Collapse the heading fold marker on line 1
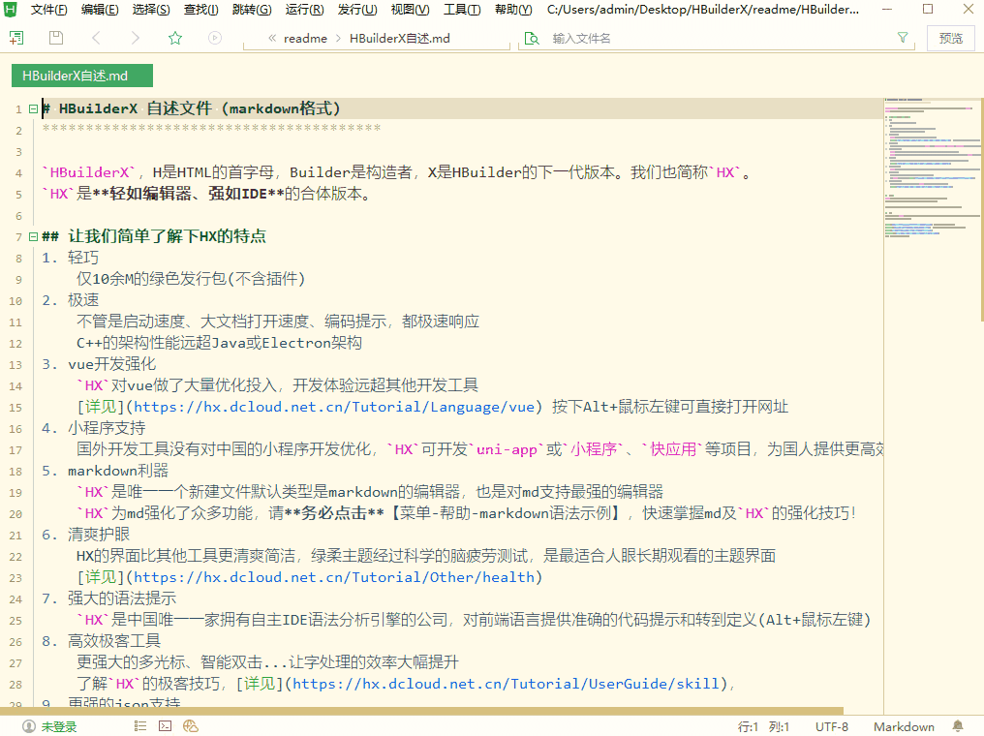984x736 pixels. pyautogui.click(x=32, y=108)
